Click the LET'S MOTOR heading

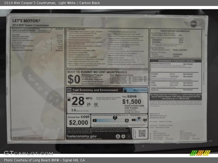[26, 21]
